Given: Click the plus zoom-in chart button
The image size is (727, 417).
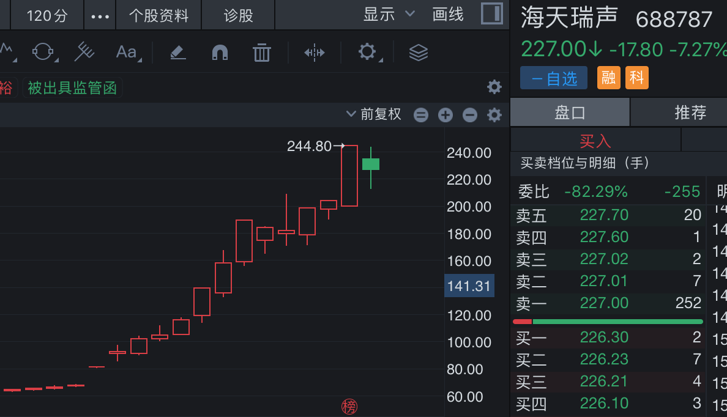Looking at the screenshot, I should (x=446, y=115).
